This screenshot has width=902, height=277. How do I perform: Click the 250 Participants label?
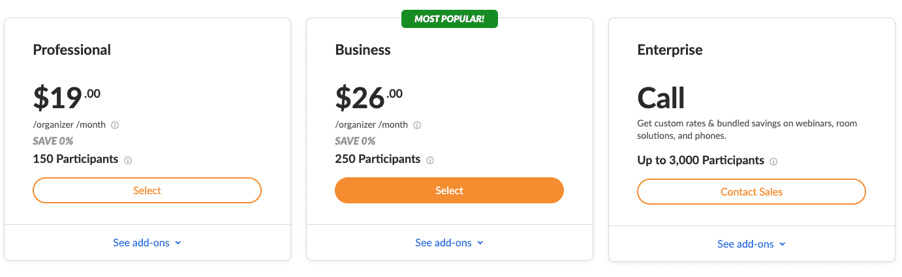378,159
